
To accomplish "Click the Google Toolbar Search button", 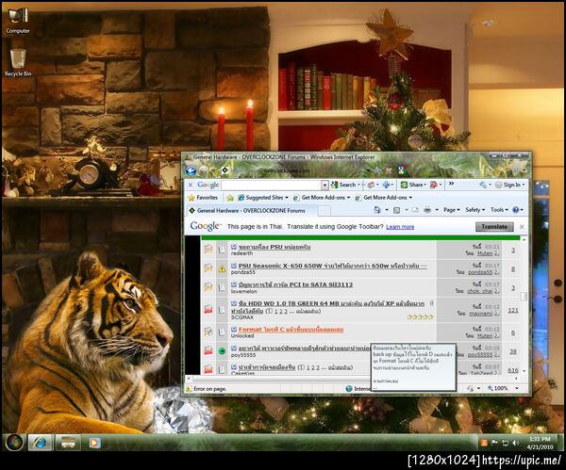I will click(343, 185).
